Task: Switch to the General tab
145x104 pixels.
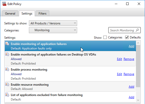Action: click(x=10, y=14)
